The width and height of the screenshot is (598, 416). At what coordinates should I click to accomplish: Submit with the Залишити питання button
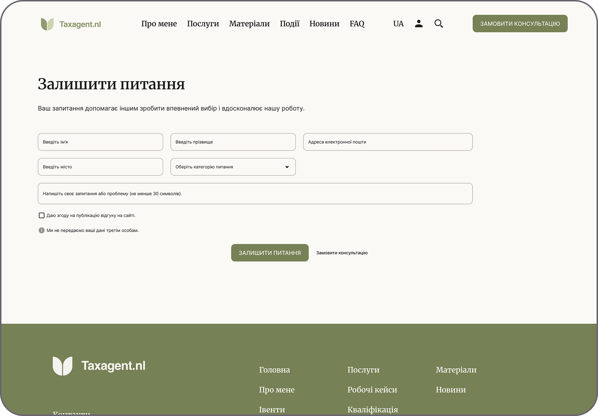click(x=270, y=253)
